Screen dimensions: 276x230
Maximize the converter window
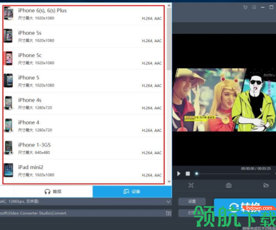pos(271,7)
